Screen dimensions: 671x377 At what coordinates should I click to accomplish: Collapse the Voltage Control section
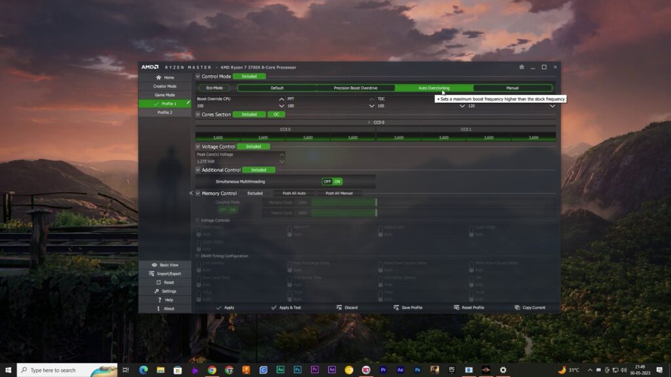(198, 147)
